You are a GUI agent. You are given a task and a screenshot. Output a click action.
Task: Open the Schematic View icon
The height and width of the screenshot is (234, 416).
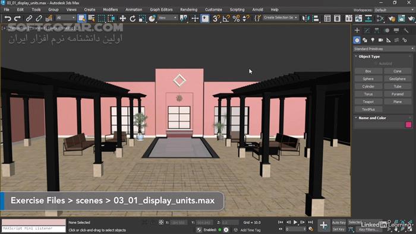click(x=368, y=18)
